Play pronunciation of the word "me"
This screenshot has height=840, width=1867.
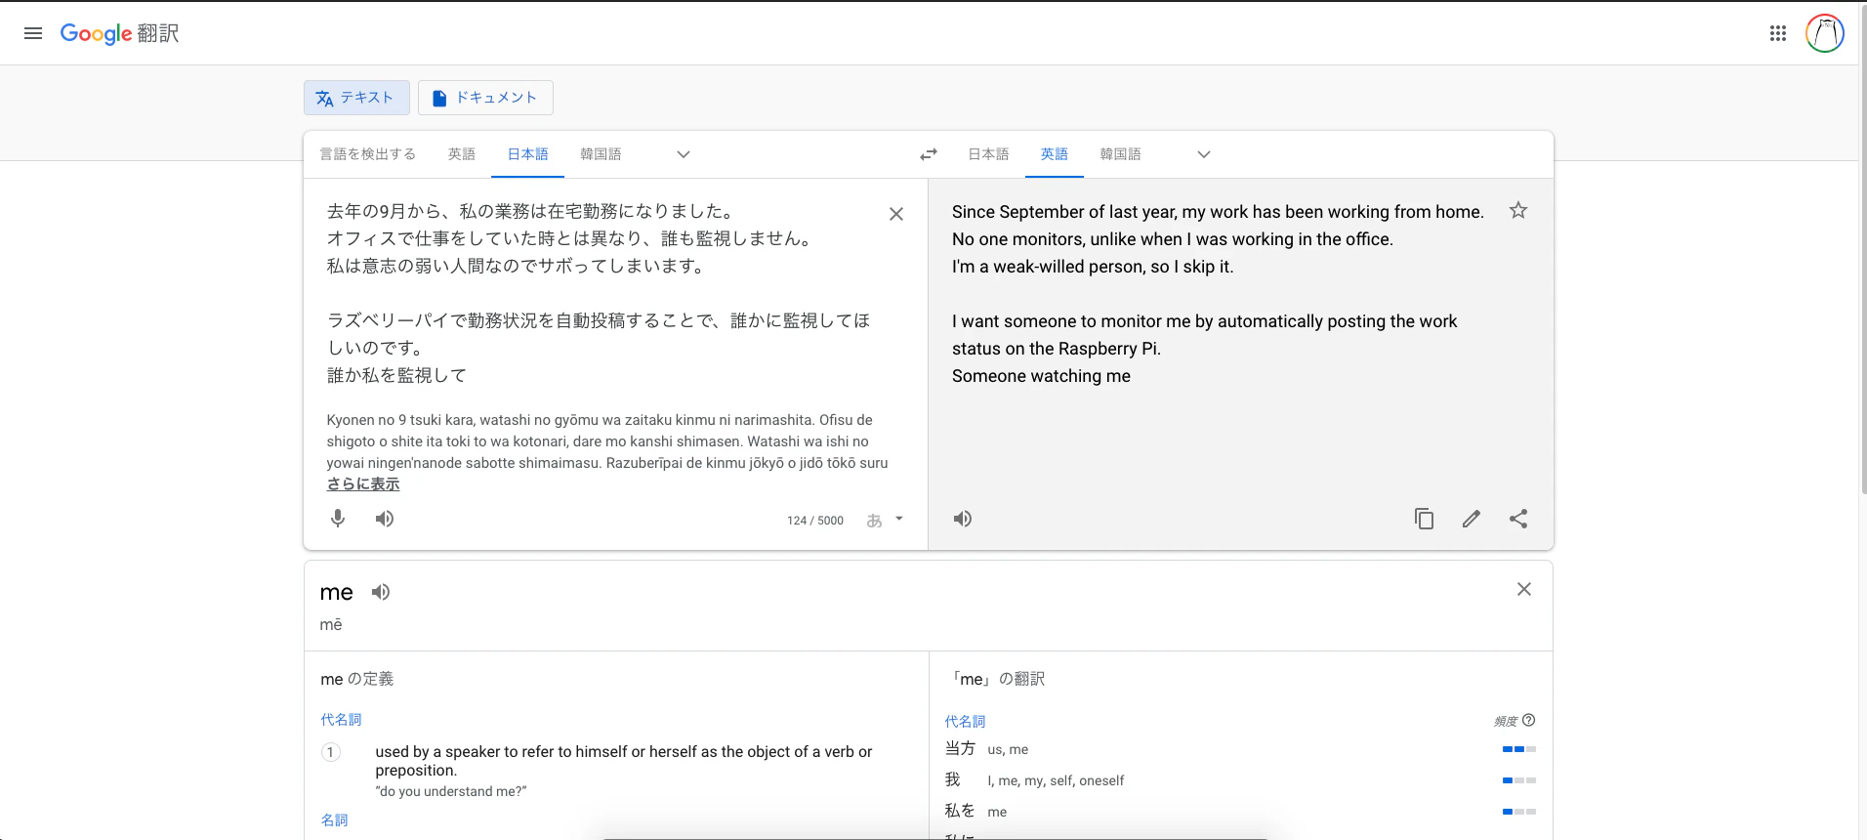[381, 592]
